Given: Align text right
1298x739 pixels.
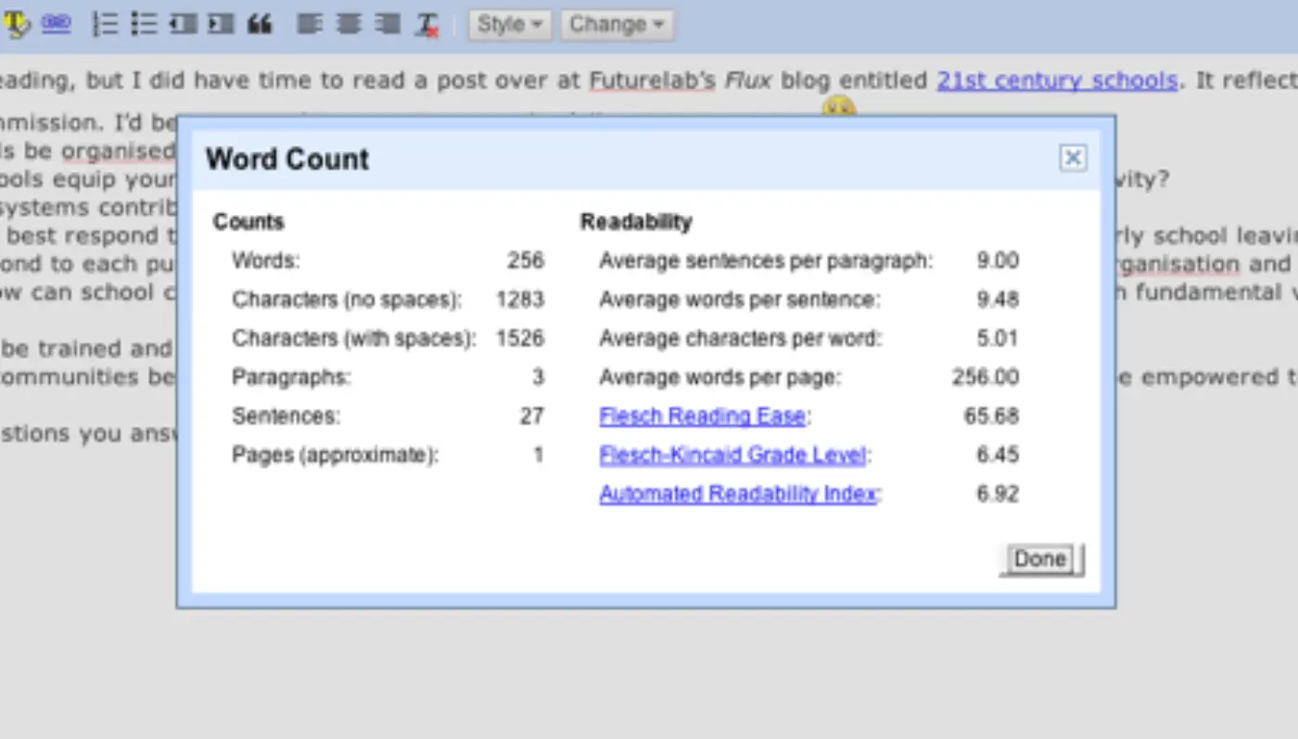Looking at the screenshot, I should 387,24.
